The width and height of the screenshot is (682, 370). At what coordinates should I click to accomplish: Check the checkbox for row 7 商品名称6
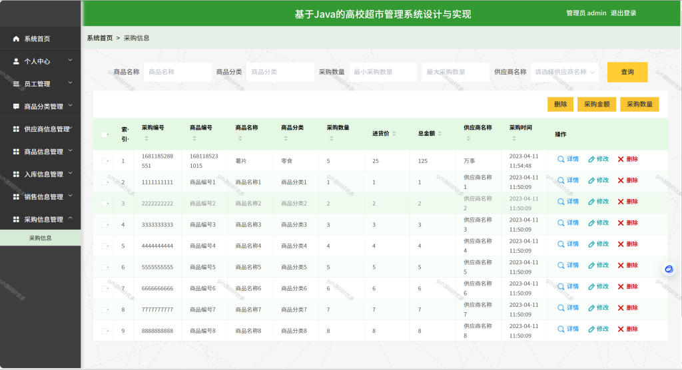pyautogui.click(x=105, y=289)
